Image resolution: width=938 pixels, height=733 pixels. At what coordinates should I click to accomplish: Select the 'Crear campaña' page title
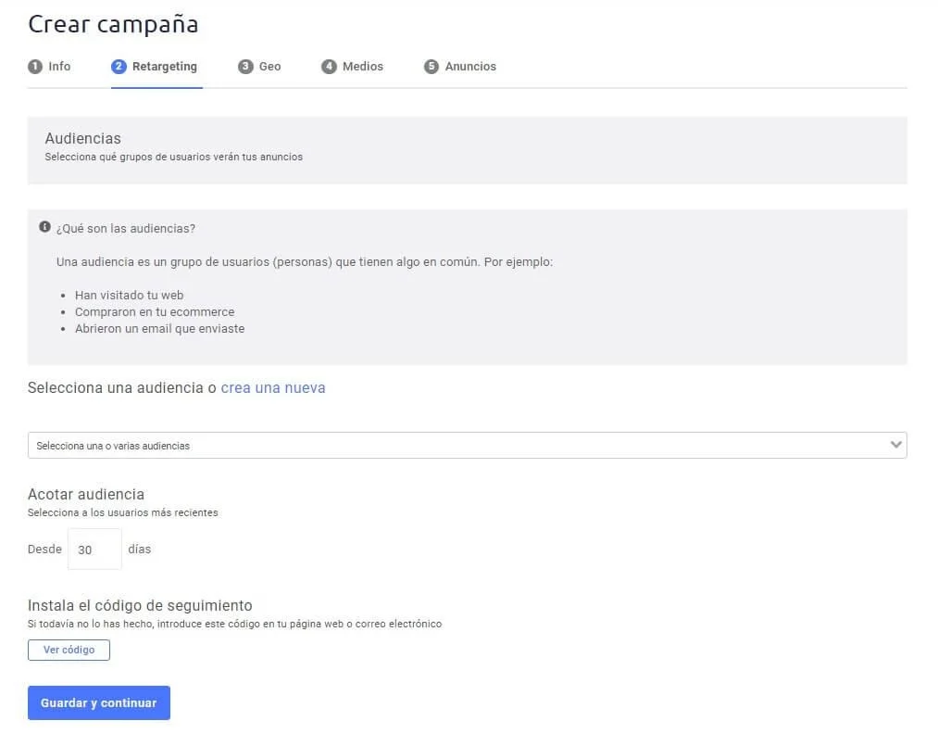pos(113,24)
